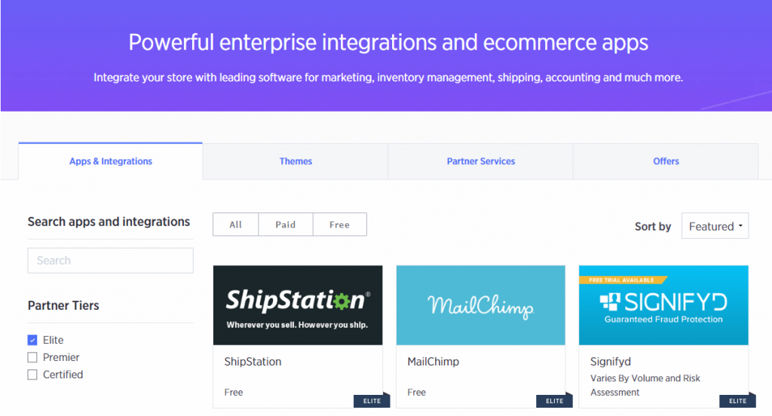Open the Featured sort dropdown
772x416 pixels.
[715, 226]
